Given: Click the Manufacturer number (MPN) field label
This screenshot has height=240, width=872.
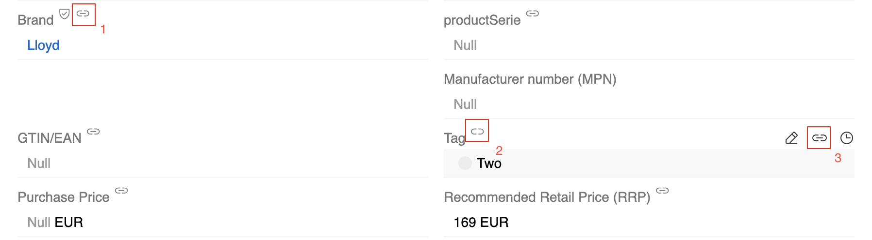Looking at the screenshot, I should point(530,79).
